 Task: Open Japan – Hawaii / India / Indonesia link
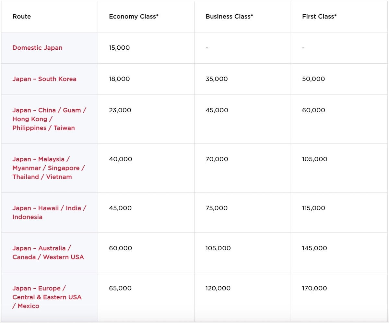(x=49, y=212)
